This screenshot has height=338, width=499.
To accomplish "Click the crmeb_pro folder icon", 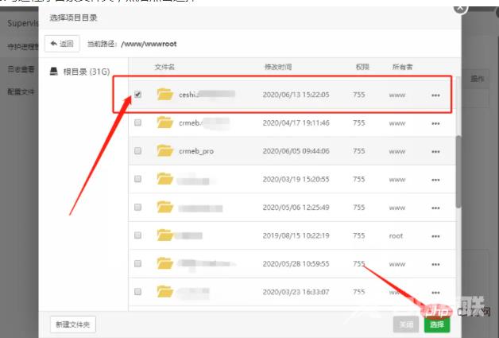I will (x=165, y=150).
